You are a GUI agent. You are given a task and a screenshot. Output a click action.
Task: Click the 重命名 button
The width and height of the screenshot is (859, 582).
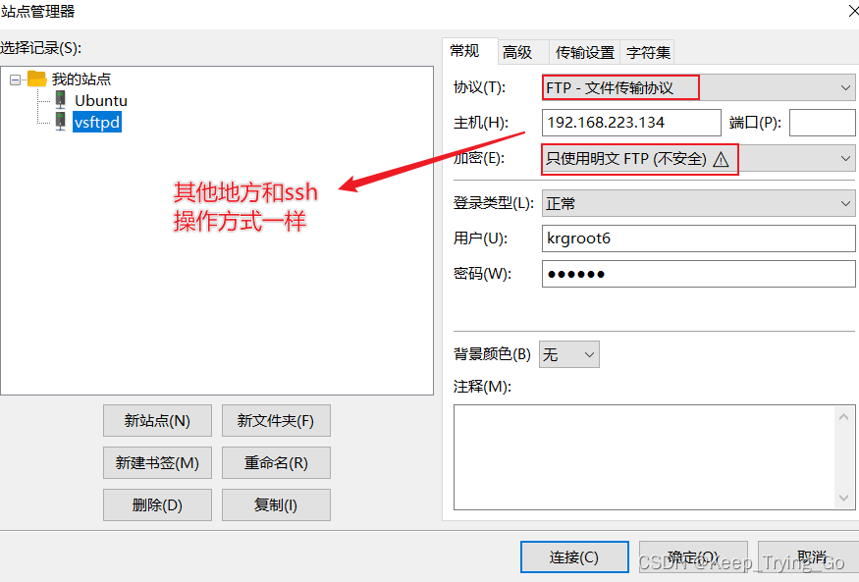[x=276, y=462]
